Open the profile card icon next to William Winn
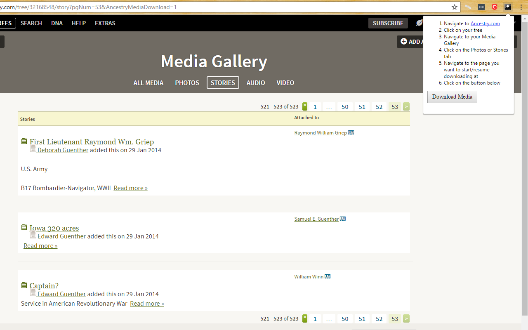Image resolution: width=528 pixels, height=330 pixels. (x=327, y=276)
